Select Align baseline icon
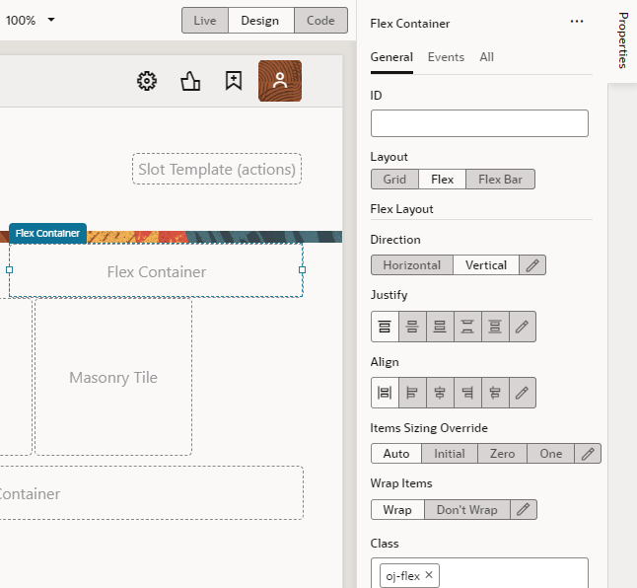This screenshot has height=588, width=637. click(x=495, y=393)
